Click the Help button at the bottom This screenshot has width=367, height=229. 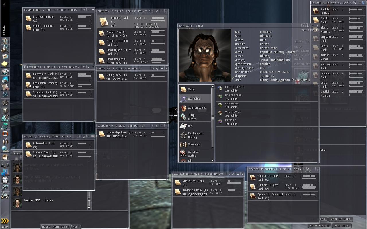(x=76, y=227)
